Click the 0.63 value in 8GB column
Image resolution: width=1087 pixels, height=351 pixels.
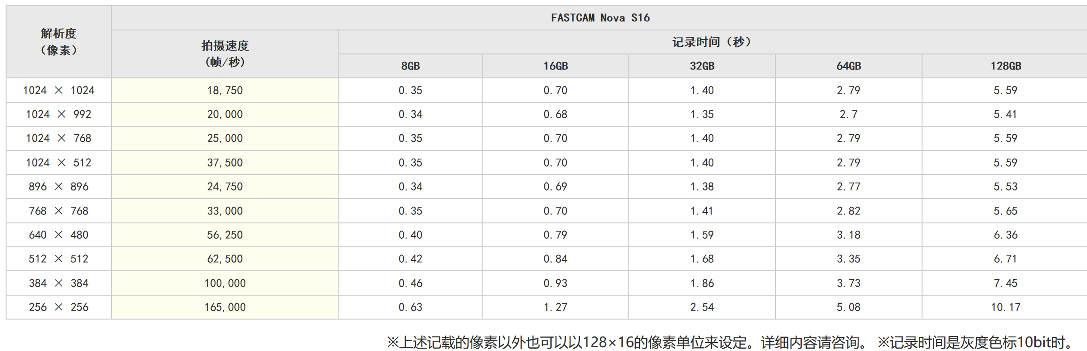coord(410,307)
